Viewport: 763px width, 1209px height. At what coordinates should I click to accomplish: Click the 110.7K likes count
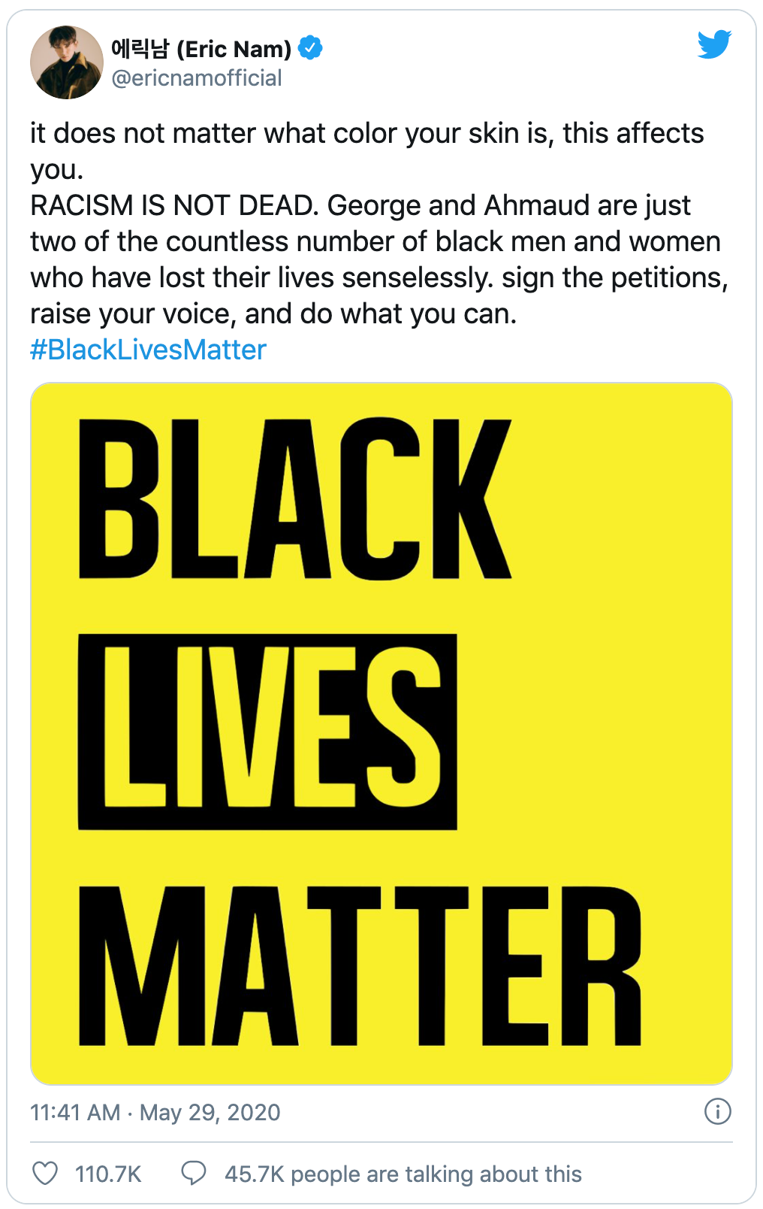[108, 1174]
